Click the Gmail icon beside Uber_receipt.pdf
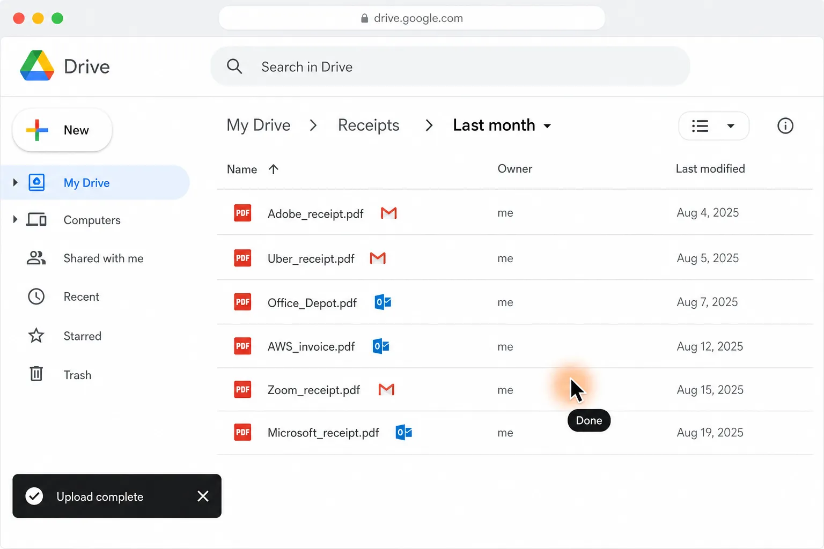The width and height of the screenshot is (824, 549). tap(378, 258)
